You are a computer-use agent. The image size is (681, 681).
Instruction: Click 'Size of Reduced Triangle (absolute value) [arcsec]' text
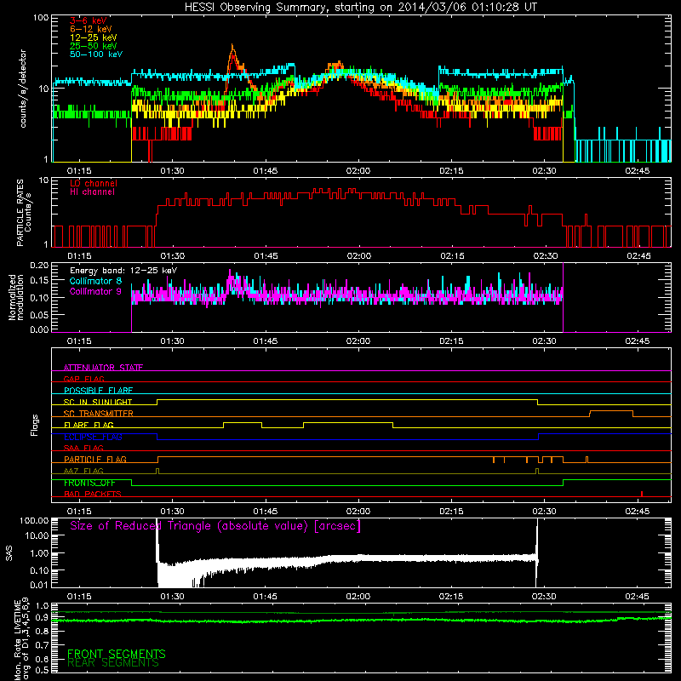tap(215, 526)
